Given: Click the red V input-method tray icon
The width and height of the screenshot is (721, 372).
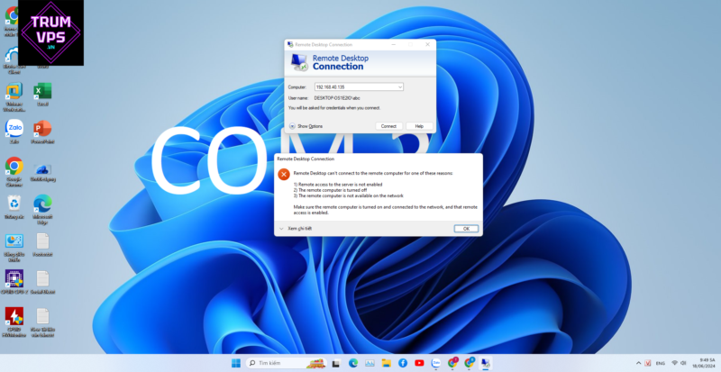Looking at the screenshot, I should pos(648,363).
